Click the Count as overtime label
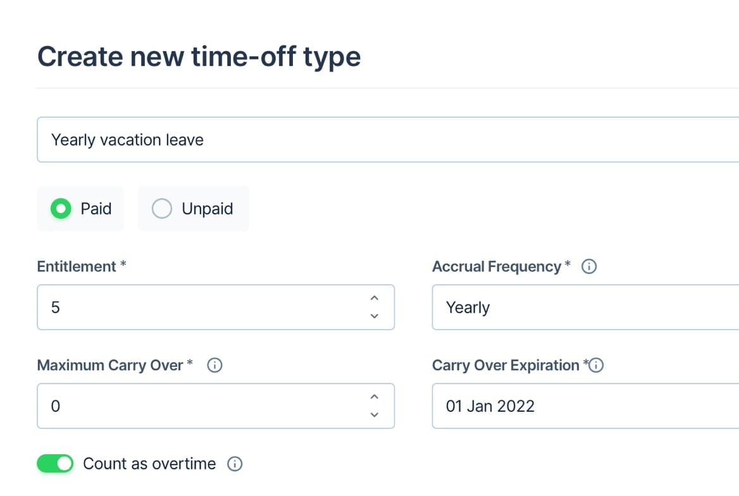Screen dimensions: 739x496 pos(149,464)
